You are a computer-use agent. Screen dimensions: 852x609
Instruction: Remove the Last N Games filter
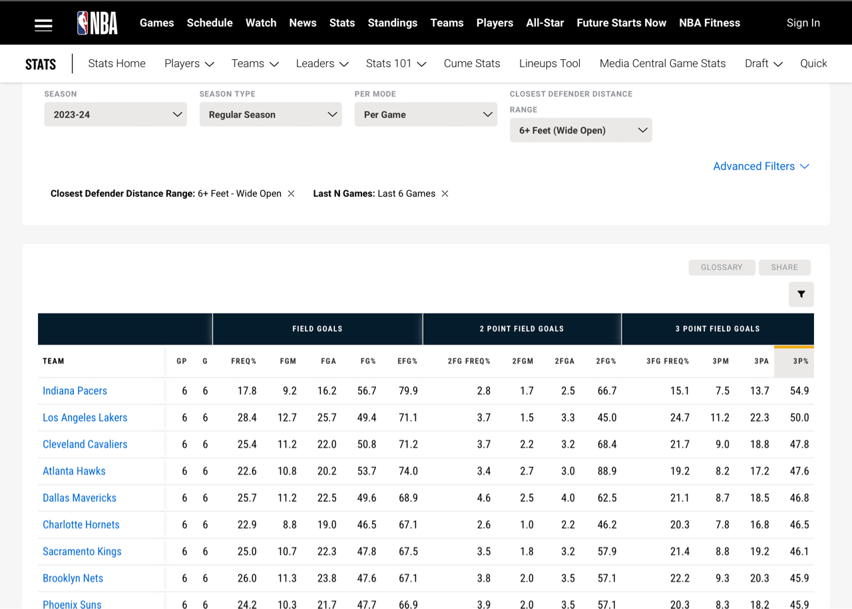445,193
